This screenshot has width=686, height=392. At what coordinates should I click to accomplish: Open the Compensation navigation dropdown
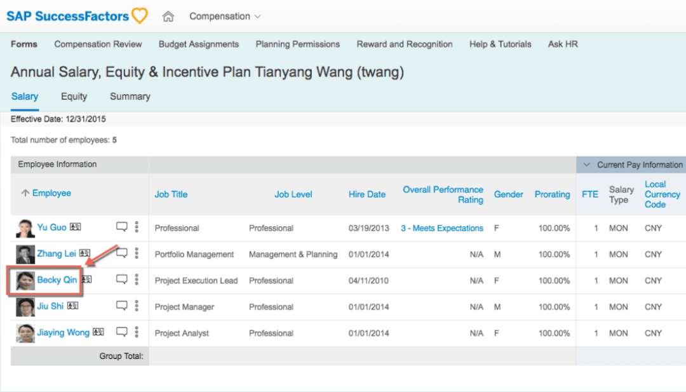tap(224, 16)
